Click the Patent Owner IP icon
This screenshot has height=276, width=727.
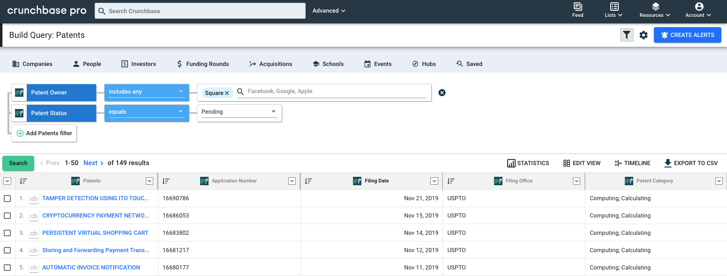(x=19, y=93)
